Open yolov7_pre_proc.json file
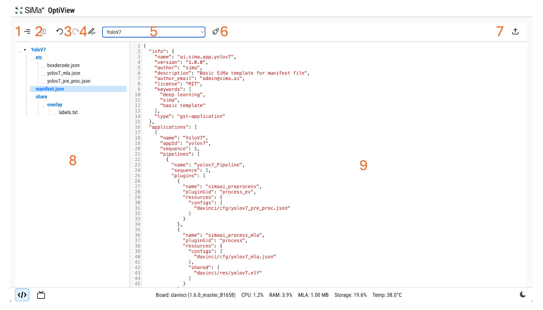 pyautogui.click(x=68, y=81)
